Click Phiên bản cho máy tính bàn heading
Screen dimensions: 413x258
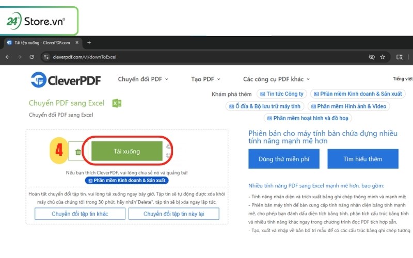tap(323, 137)
